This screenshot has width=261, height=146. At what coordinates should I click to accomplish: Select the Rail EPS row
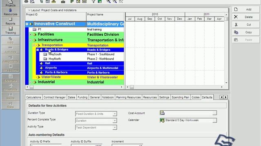pos(82,63)
